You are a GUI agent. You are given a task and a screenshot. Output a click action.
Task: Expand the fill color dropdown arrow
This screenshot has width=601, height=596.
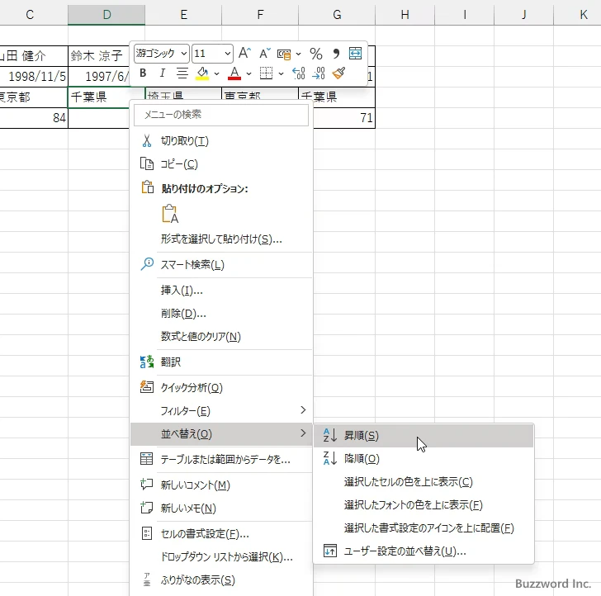pyautogui.click(x=216, y=73)
